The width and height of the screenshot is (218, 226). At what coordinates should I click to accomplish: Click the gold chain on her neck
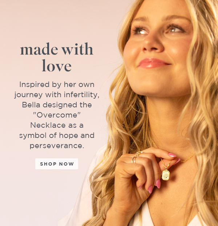point(187,159)
